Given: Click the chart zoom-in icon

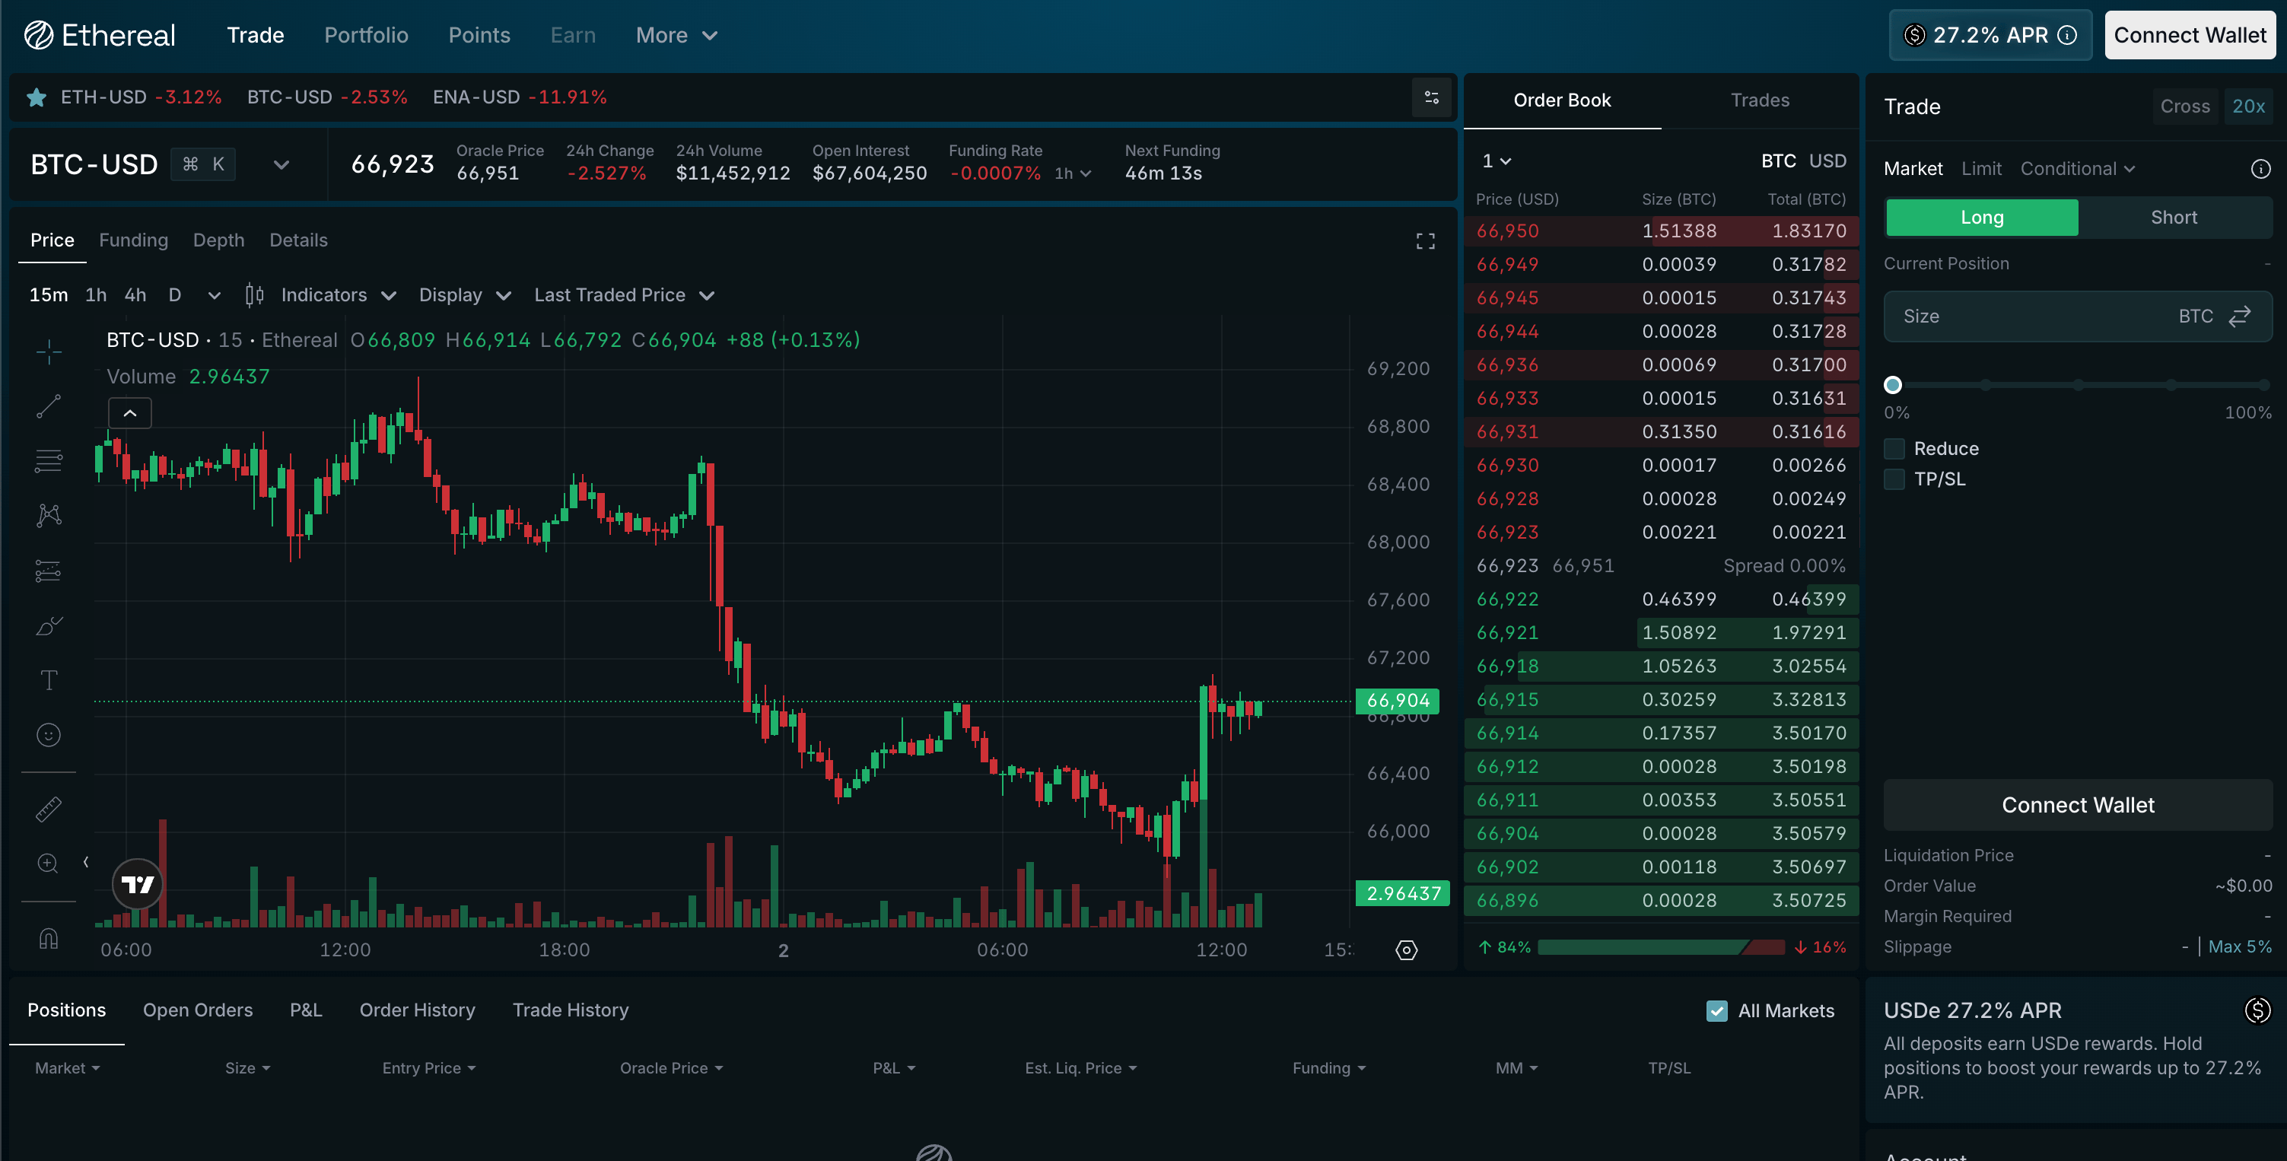Looking at the screenshot, I should (x=49, y=863).
